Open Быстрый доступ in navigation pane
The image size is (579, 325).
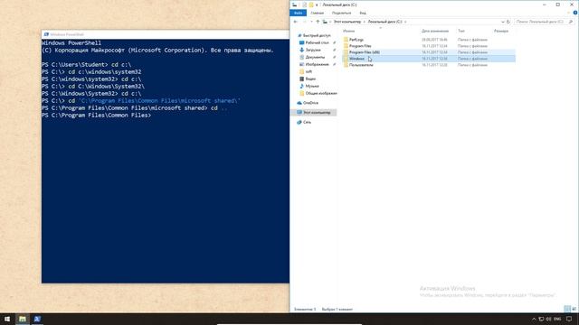coord(317,36)
